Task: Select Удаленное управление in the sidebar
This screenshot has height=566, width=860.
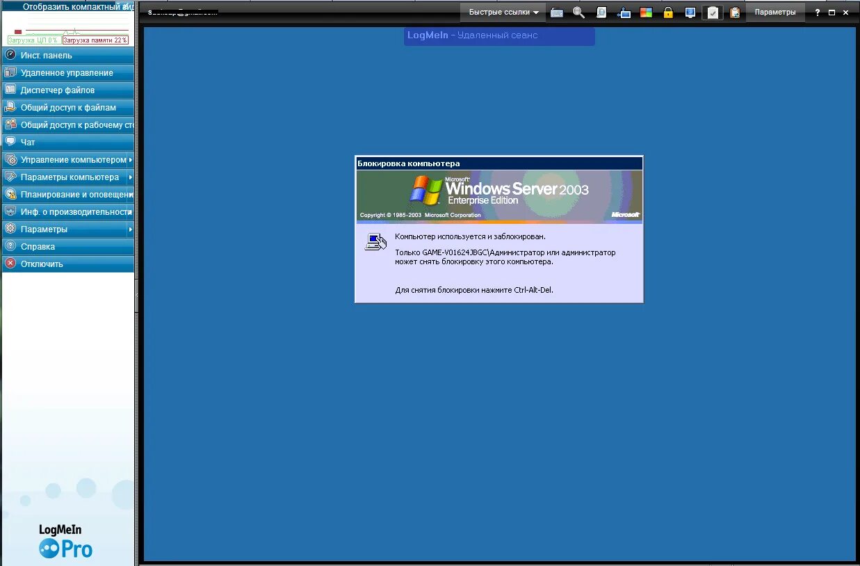Action: pyautogui.click(x=68, y=72)
